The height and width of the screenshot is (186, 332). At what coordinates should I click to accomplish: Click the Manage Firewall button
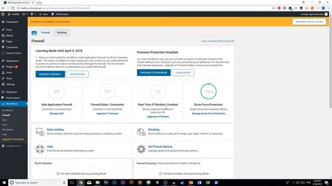pyautogui.click(x=50, y=74)
